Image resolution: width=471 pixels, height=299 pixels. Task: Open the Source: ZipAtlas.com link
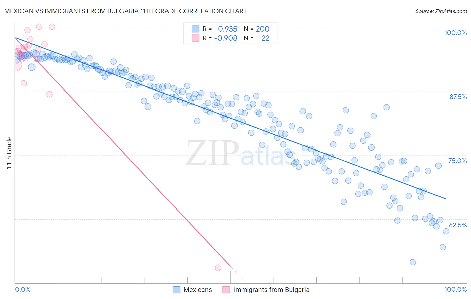tap(441, 11)
